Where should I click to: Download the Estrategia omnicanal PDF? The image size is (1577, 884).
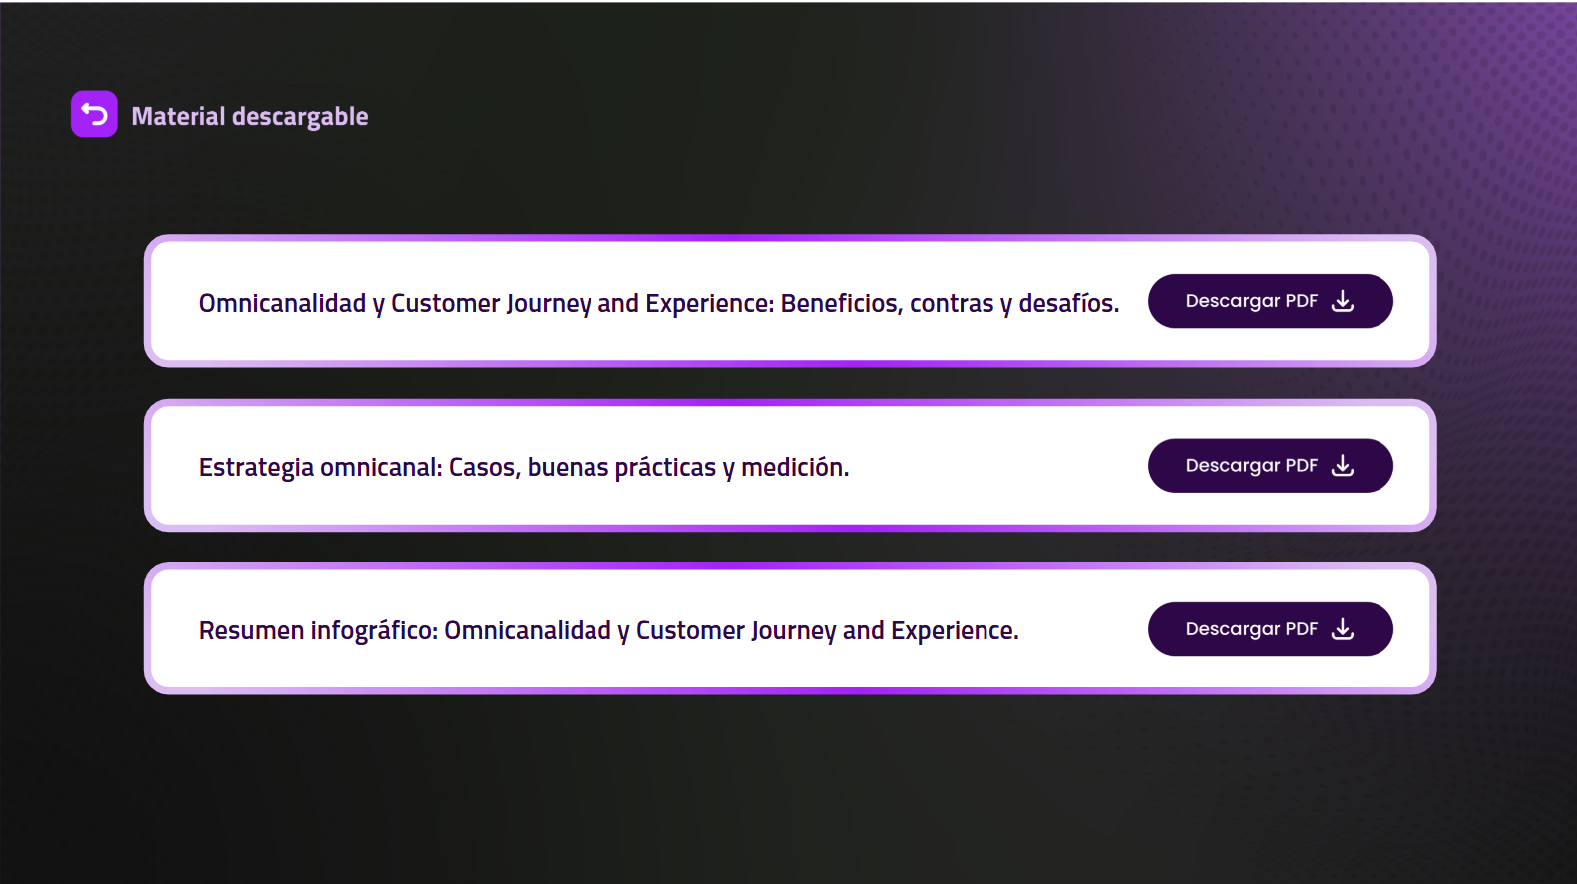1270,465
